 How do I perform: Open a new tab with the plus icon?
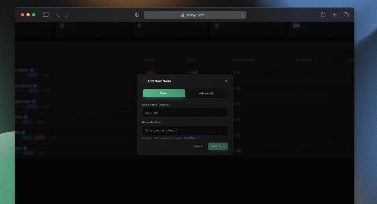pos(335,15)
